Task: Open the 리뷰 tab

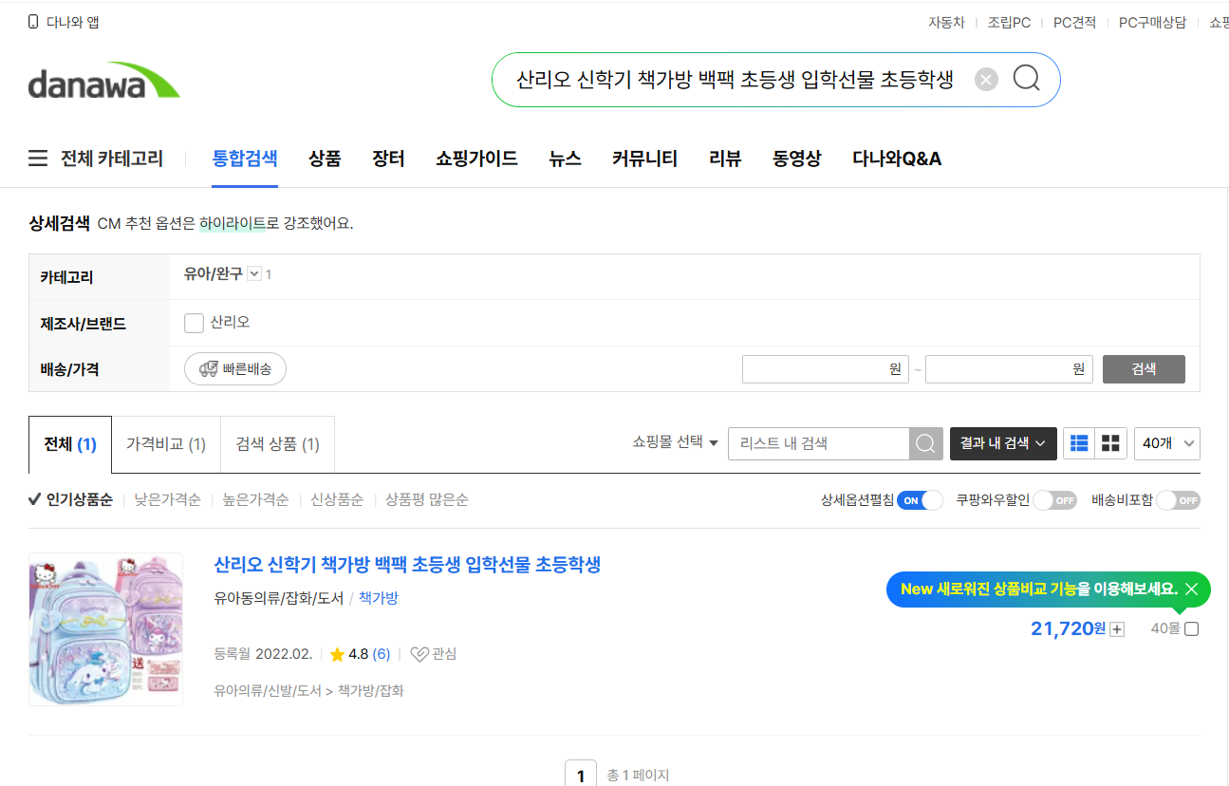Action: tap(725, 159)
